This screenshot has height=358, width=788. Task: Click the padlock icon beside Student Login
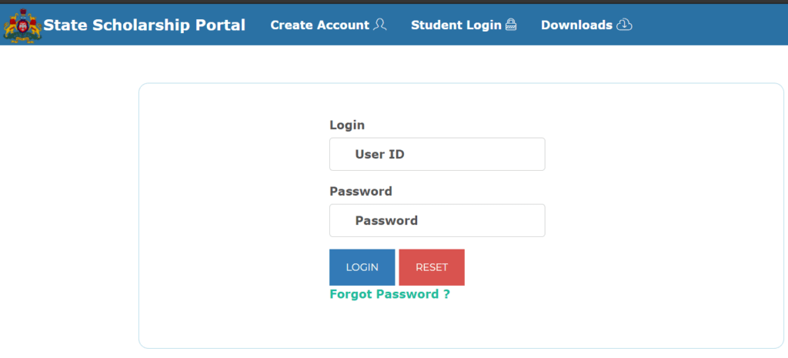point(511,25)
